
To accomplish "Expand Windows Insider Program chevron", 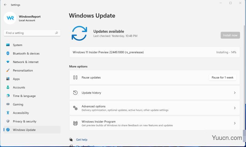I will point(235,123).
